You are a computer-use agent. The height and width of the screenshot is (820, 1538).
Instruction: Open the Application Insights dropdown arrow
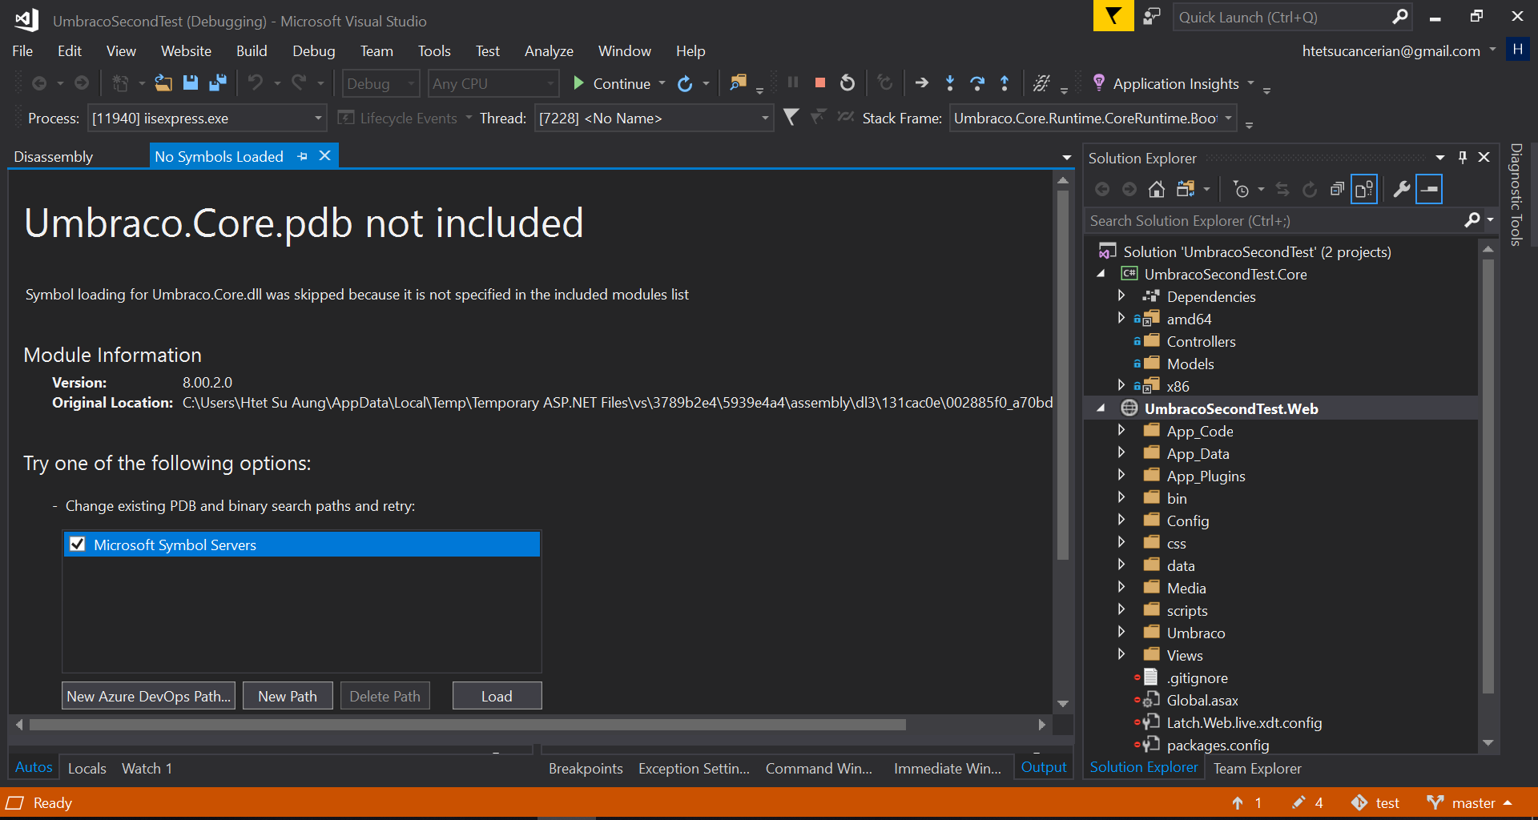tap(1250, 83)
